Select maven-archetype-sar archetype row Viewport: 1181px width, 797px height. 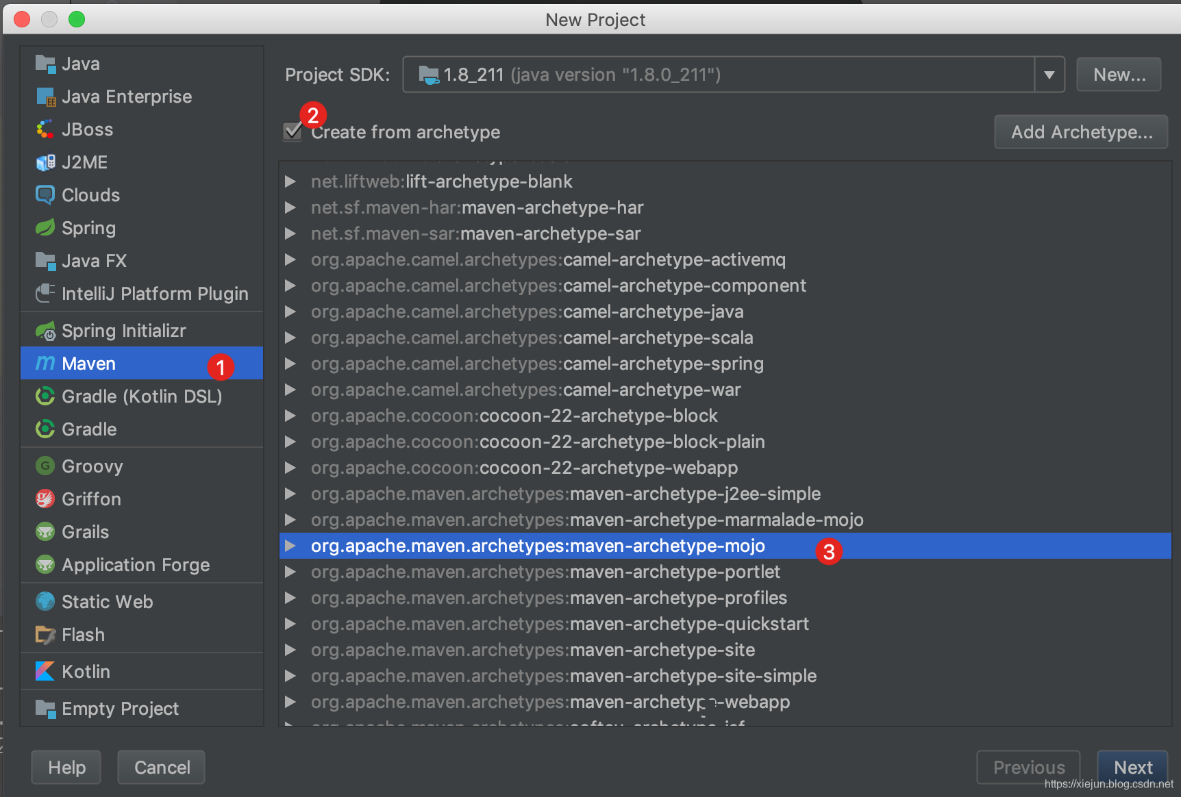click(725, 233)
